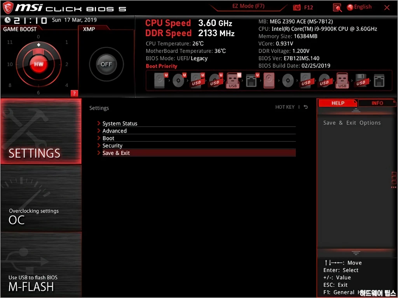The height and width of the screenshot is (298, 398).
Task: Select the UEFI network boot device icon
Action: 252,80
